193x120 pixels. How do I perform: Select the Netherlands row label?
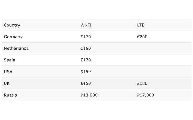[x=16, y=48]
